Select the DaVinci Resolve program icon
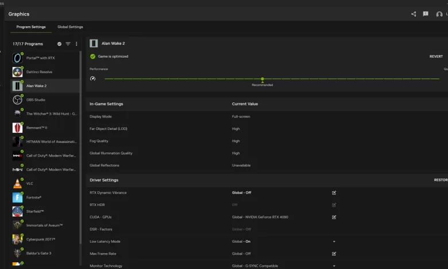Viewport: 448px width, 269px height. pyautogui.click(x=17, y=72)
